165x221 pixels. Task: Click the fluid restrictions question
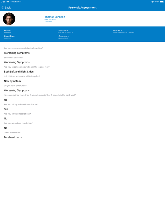point(17,114)
